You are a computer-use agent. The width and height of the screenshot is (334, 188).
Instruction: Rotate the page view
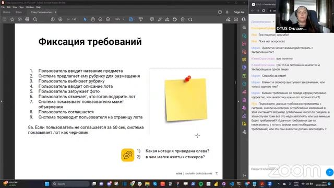pyautogui.click(x=190, y=19)
